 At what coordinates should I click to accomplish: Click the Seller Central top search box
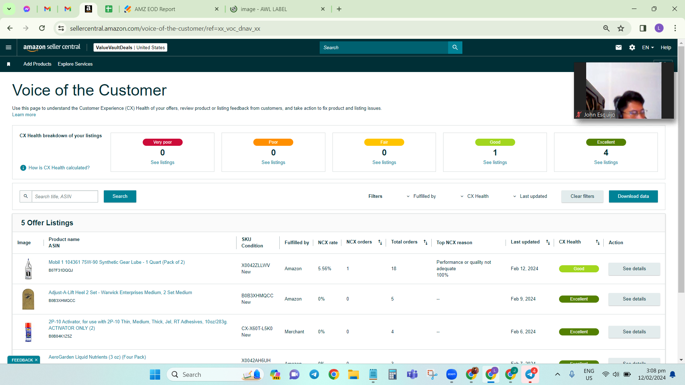(x=384, y=47)
